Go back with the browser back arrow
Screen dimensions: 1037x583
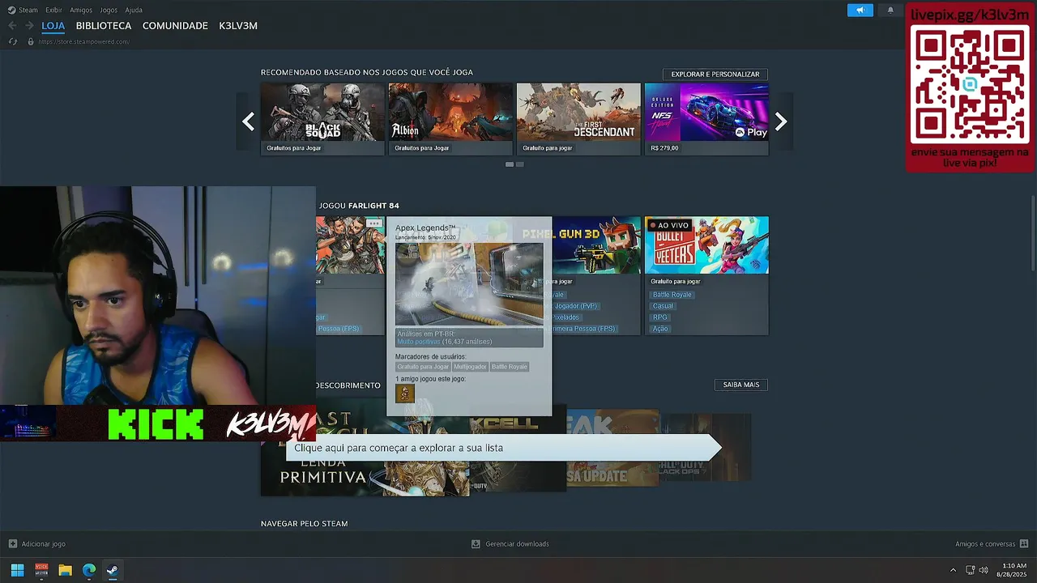coord(12,26)
